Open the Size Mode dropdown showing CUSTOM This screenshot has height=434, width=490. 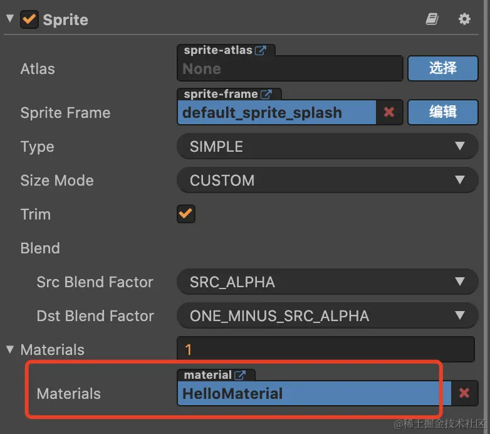point(328,181)
